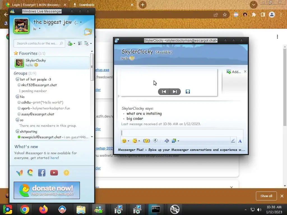Viewport: 287px width, 215px height.
Task: Open the add contact dropdown arrow
Action: pyautogui.click(x=74, y=43)
